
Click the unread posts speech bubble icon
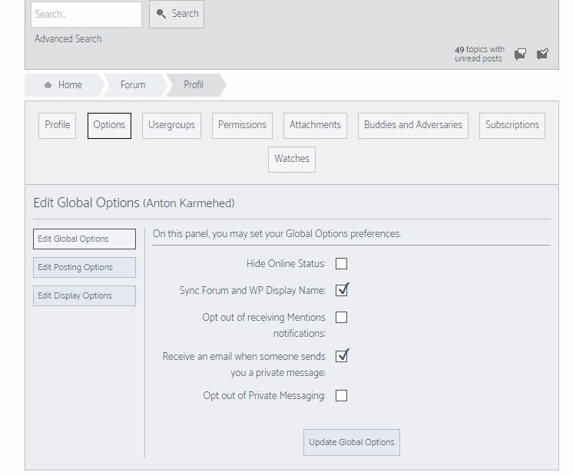click(x=520, y=54)
